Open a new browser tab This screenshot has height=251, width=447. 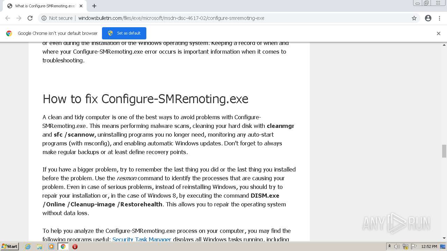click(94, 6)
